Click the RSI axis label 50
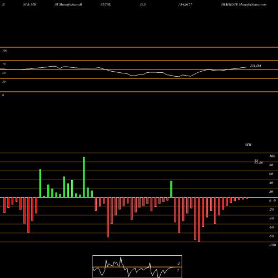 coord(4,73)
